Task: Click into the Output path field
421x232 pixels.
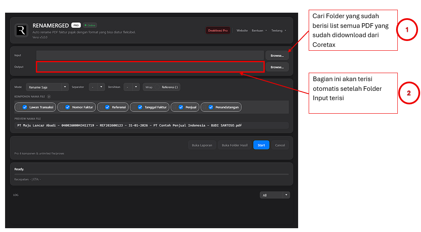Action: point(150,67)
